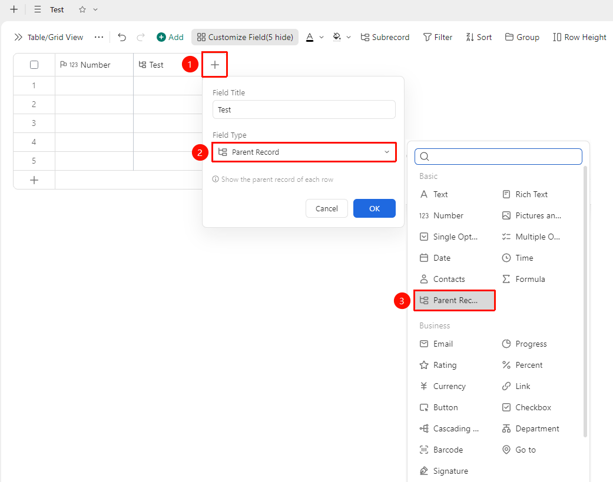Click the new tab plus icon

[14, 9]
